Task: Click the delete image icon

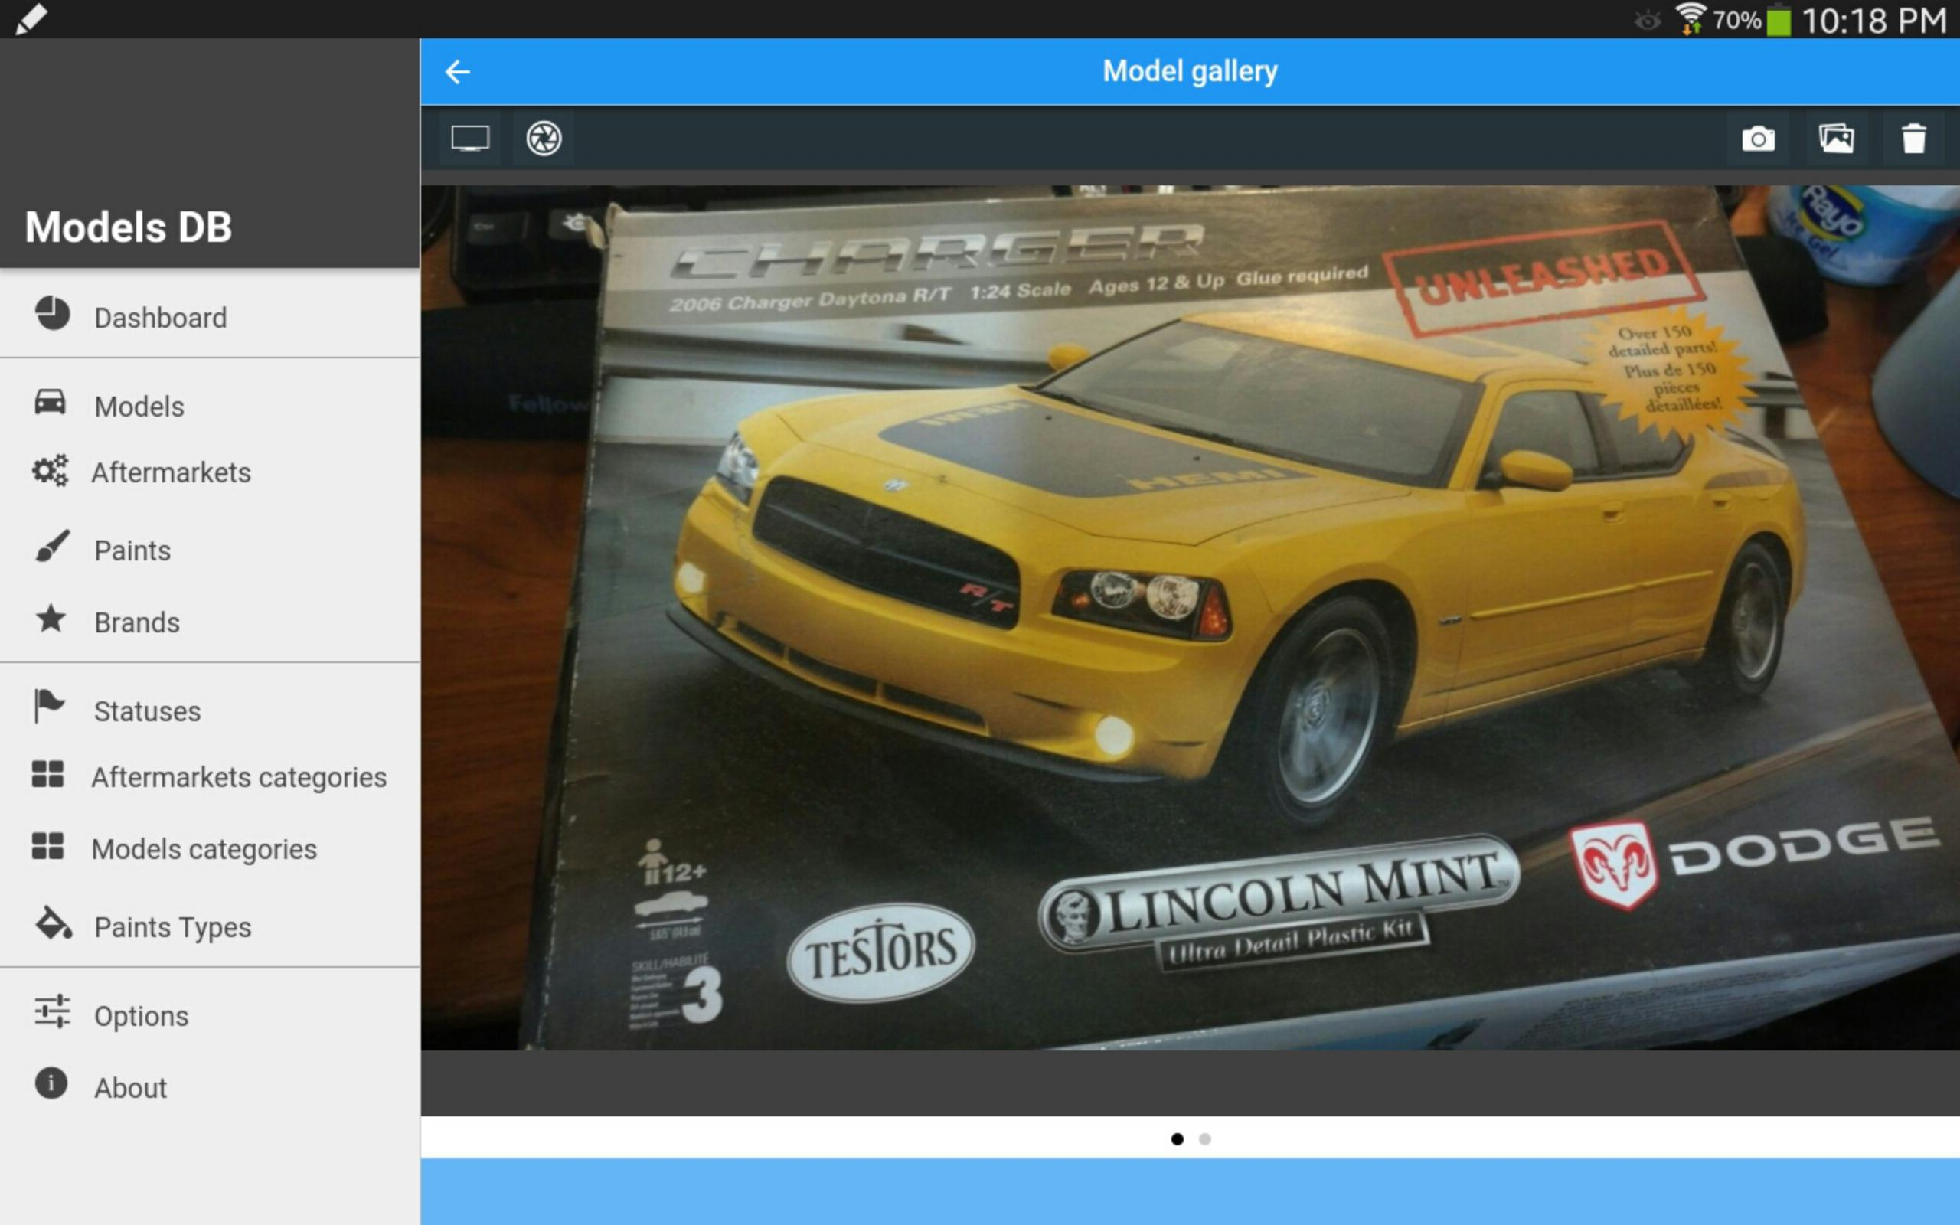Action: (x=1913, y=139)
